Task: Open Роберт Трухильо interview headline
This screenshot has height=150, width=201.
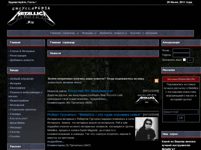Action: [x=94, y=115]
